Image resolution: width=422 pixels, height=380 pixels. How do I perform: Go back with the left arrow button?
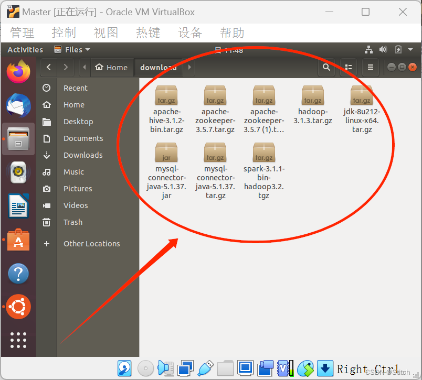click(x=49, y=67)
